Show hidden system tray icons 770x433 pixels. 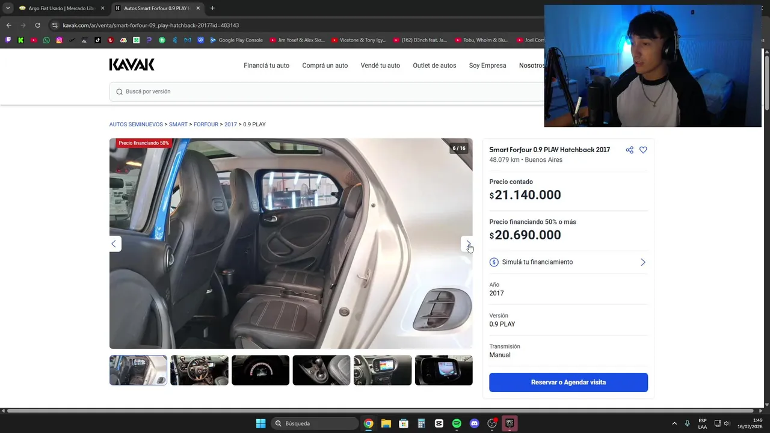(674, 423)
